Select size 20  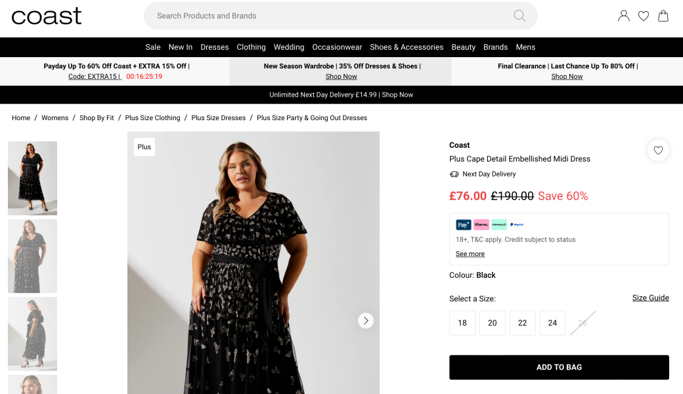(493, 323)
